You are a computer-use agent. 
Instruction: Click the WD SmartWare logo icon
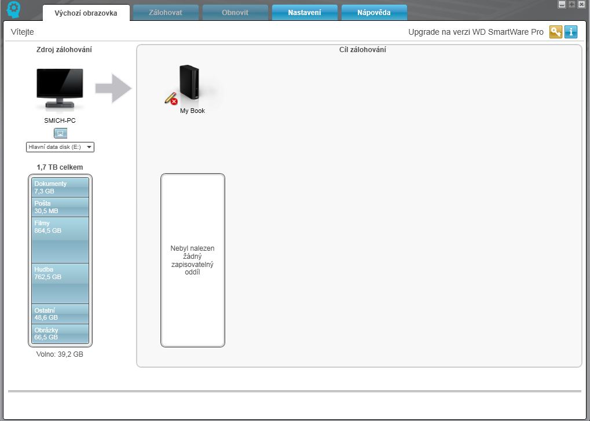tap(14, 11)
